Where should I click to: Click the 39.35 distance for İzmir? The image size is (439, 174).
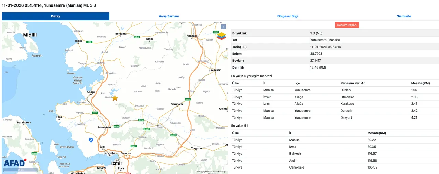(372, 147)
